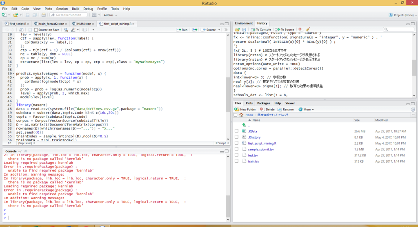The width and height of the screenshot is (418, 227).
Task: Remove selected history entries red icon
Action: 300,29
